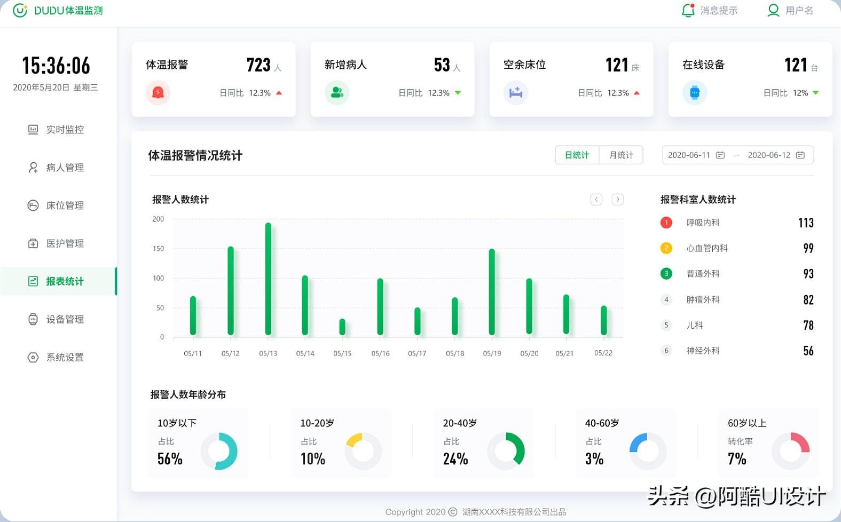Open 病人管理 menu item
This screenshot has height=522, width=841.
58,168
